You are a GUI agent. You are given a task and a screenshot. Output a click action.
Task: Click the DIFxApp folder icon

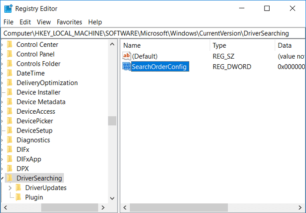(x=10, y=159)
